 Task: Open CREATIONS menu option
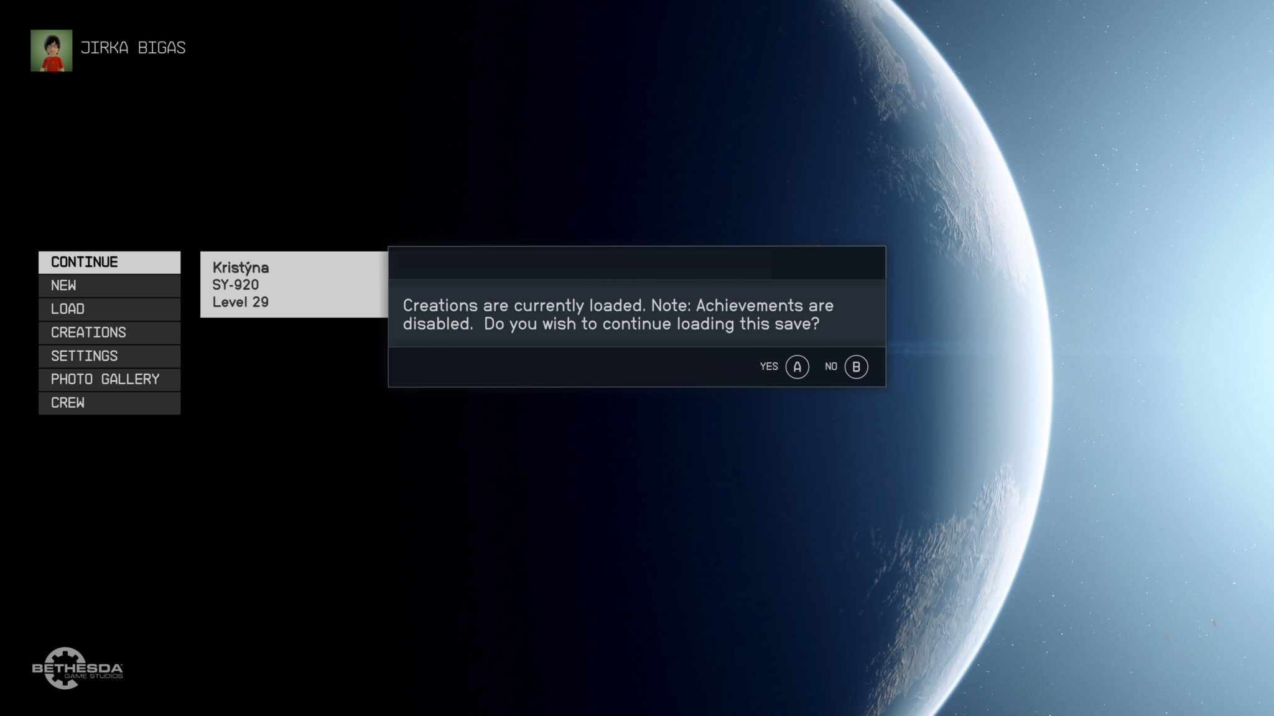click(88, 331)
